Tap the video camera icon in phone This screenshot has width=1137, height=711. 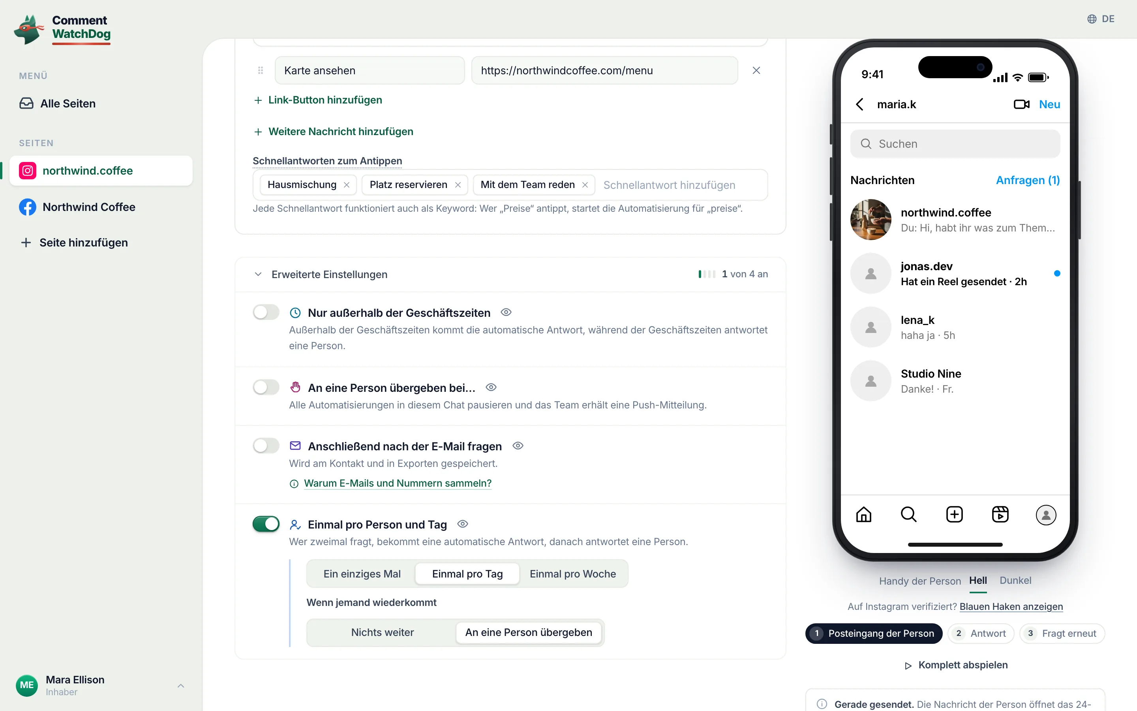(x=1021, y=104)
